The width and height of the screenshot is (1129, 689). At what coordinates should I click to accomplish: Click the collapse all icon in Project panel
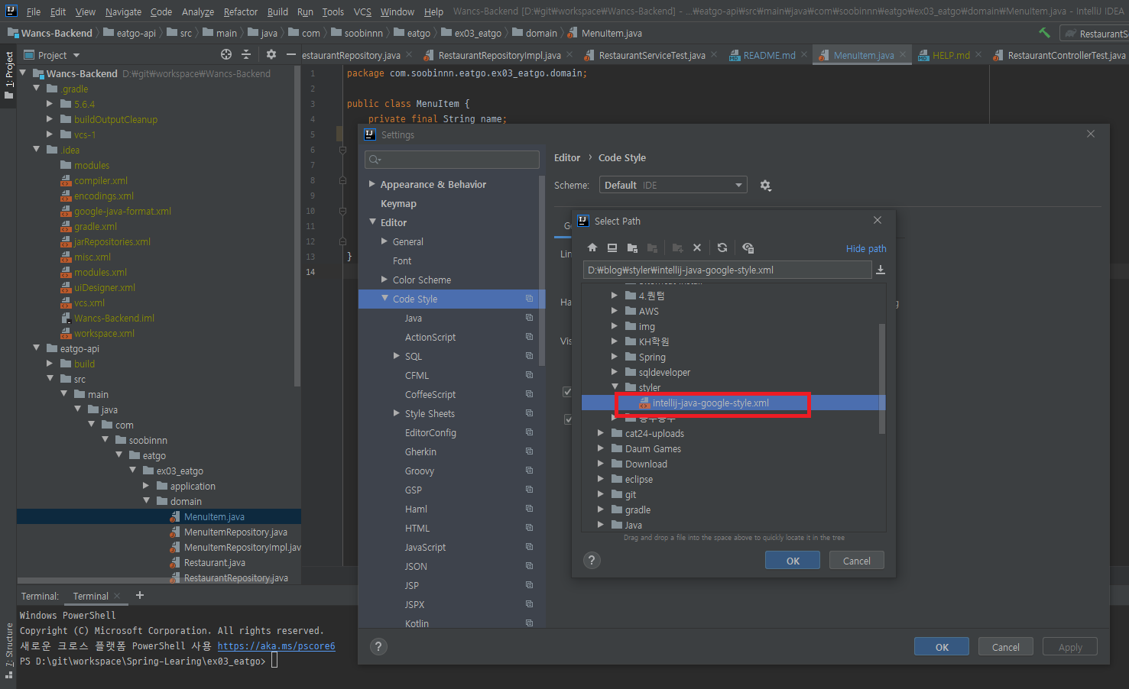[x=246, y=54]
